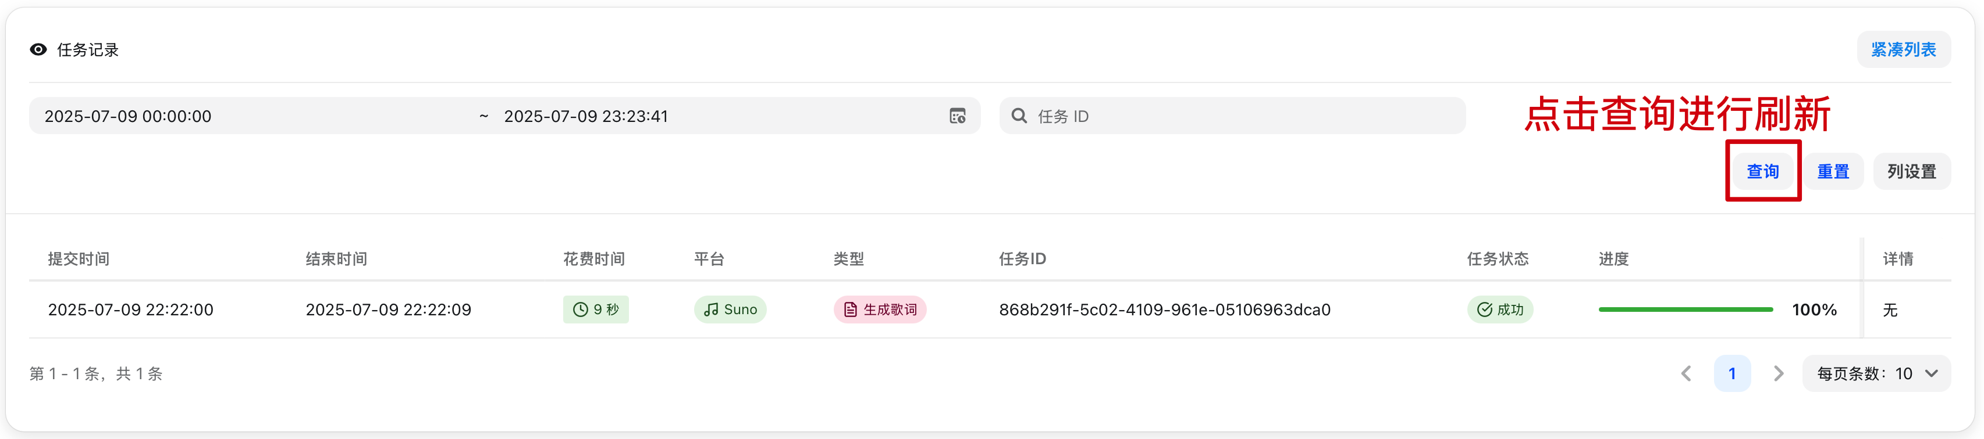The height and width of the screenshot is (439, 1984).
Task: Click the eye icon beside 任务记录
Action: click(x=38, y=50)
